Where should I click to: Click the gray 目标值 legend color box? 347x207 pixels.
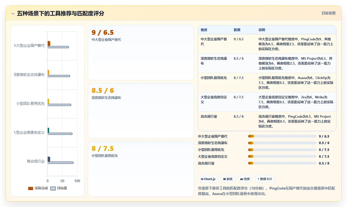(53, 188)
